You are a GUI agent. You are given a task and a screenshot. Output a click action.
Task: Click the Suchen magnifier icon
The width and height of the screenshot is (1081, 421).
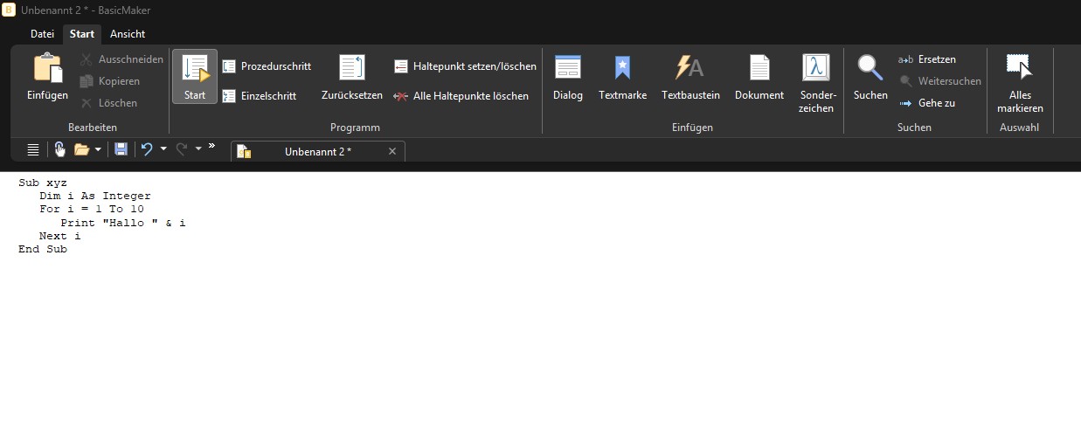click(x=870, y=68)
